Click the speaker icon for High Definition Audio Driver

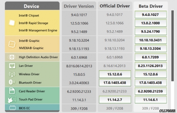[x=12, y=57]
